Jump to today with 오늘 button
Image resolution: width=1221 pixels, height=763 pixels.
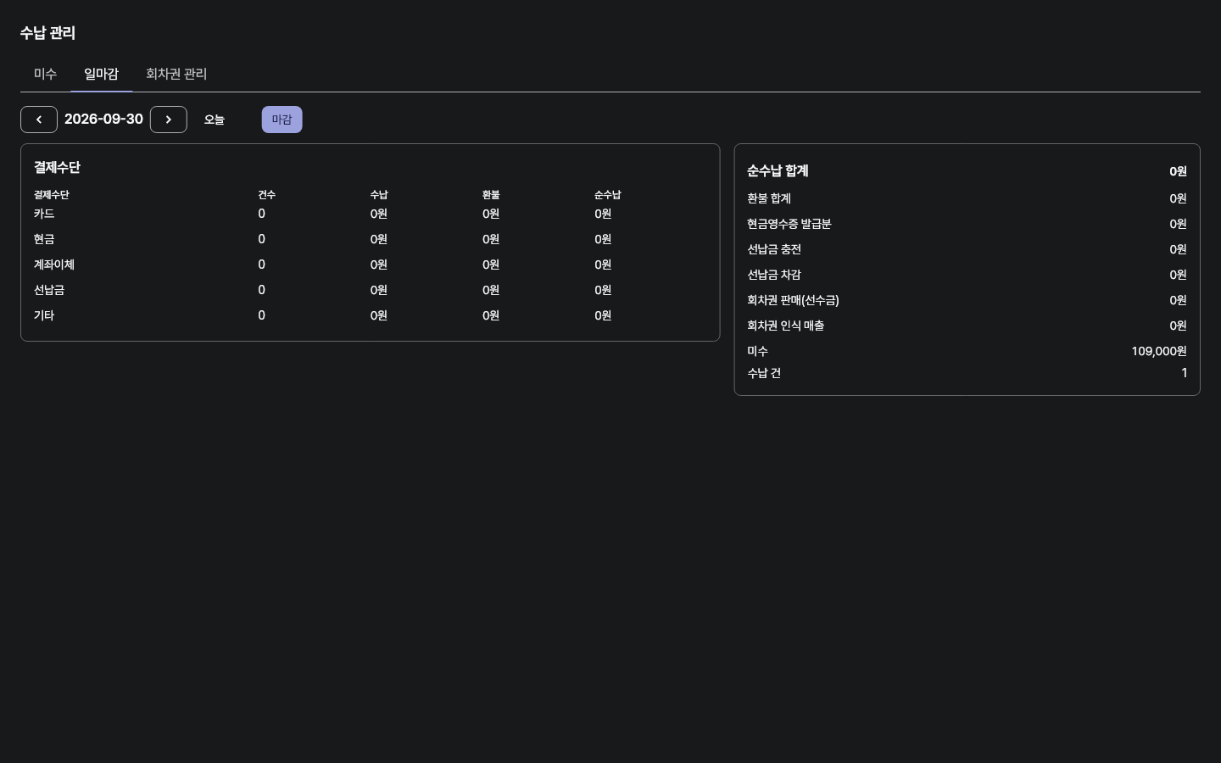pos(215,120)
